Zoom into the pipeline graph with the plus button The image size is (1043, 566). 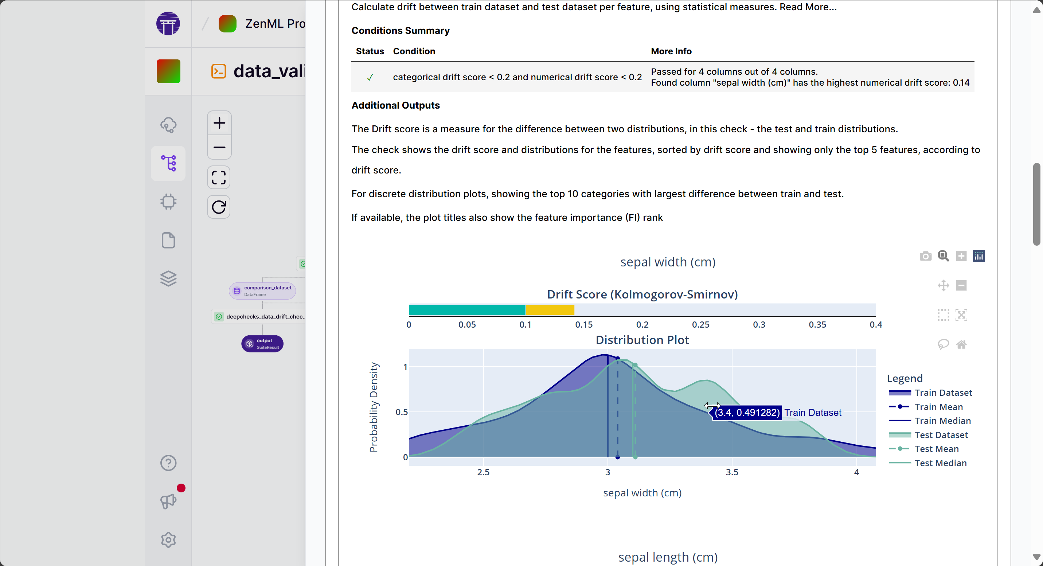point(219,123)
